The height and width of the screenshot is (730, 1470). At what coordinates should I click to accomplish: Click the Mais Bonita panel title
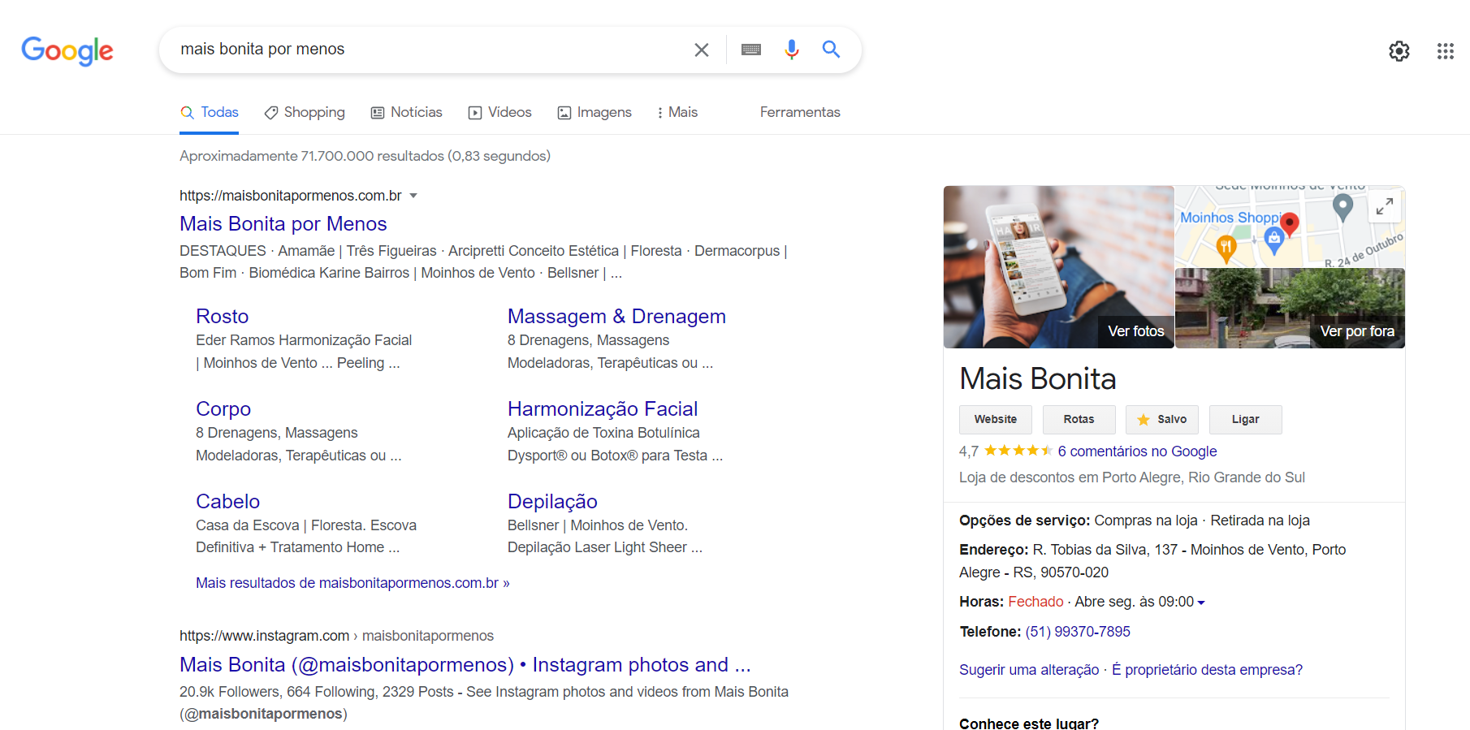[x=1038, y=378]
